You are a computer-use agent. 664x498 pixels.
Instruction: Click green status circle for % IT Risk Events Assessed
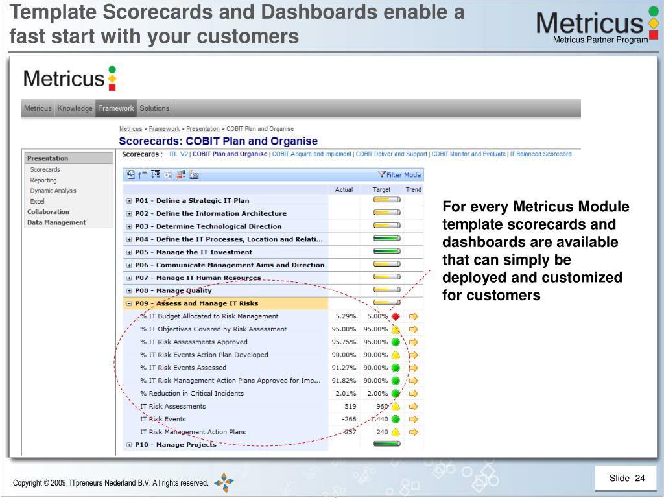(396, 368)
